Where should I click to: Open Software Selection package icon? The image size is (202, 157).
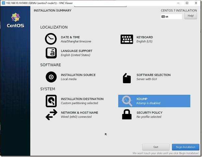tap(127, 78)
